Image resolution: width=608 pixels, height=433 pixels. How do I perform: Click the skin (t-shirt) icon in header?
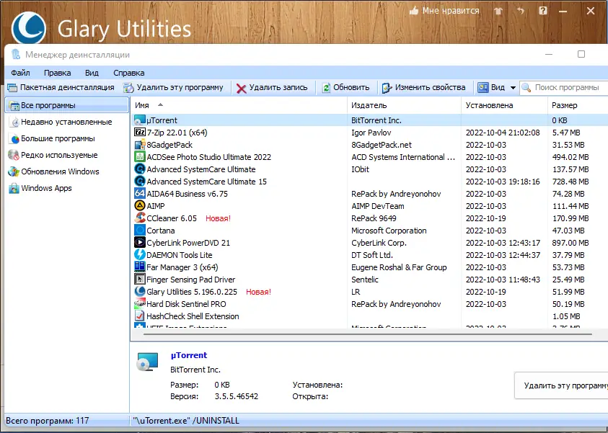[x=498, y=12]
